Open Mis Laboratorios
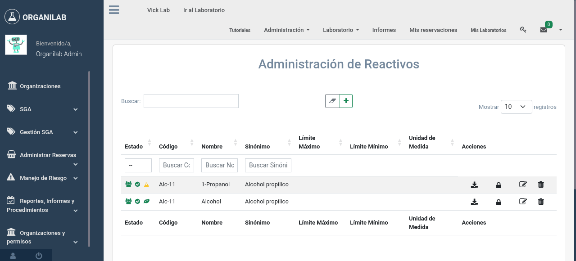 coord(489,30)
